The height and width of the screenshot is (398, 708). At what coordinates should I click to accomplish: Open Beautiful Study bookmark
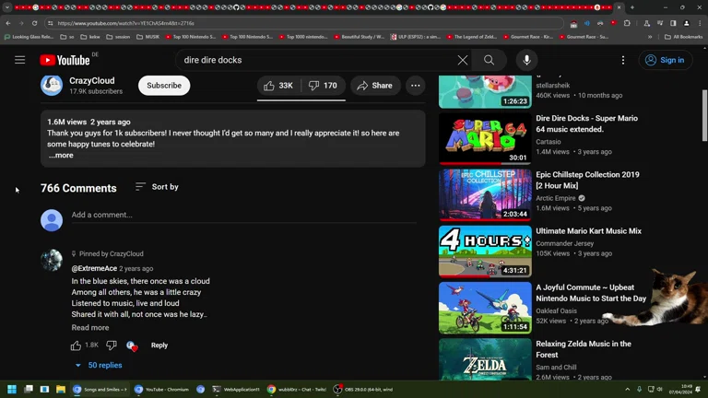click(x=359, y=37)
